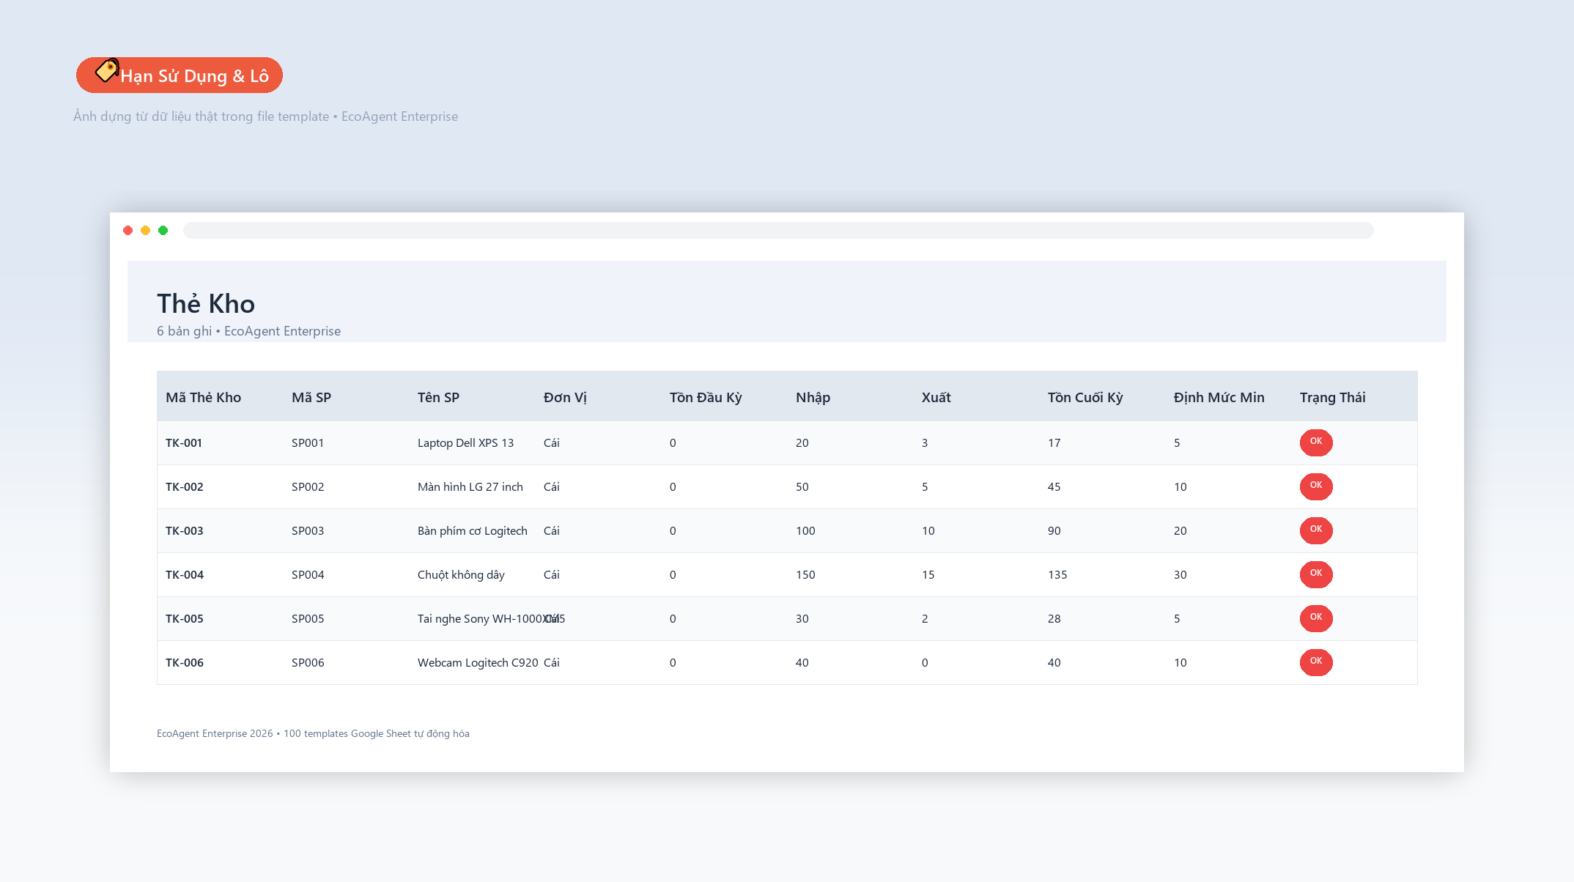Select the TK-003 cell

(x=185, y=530)
